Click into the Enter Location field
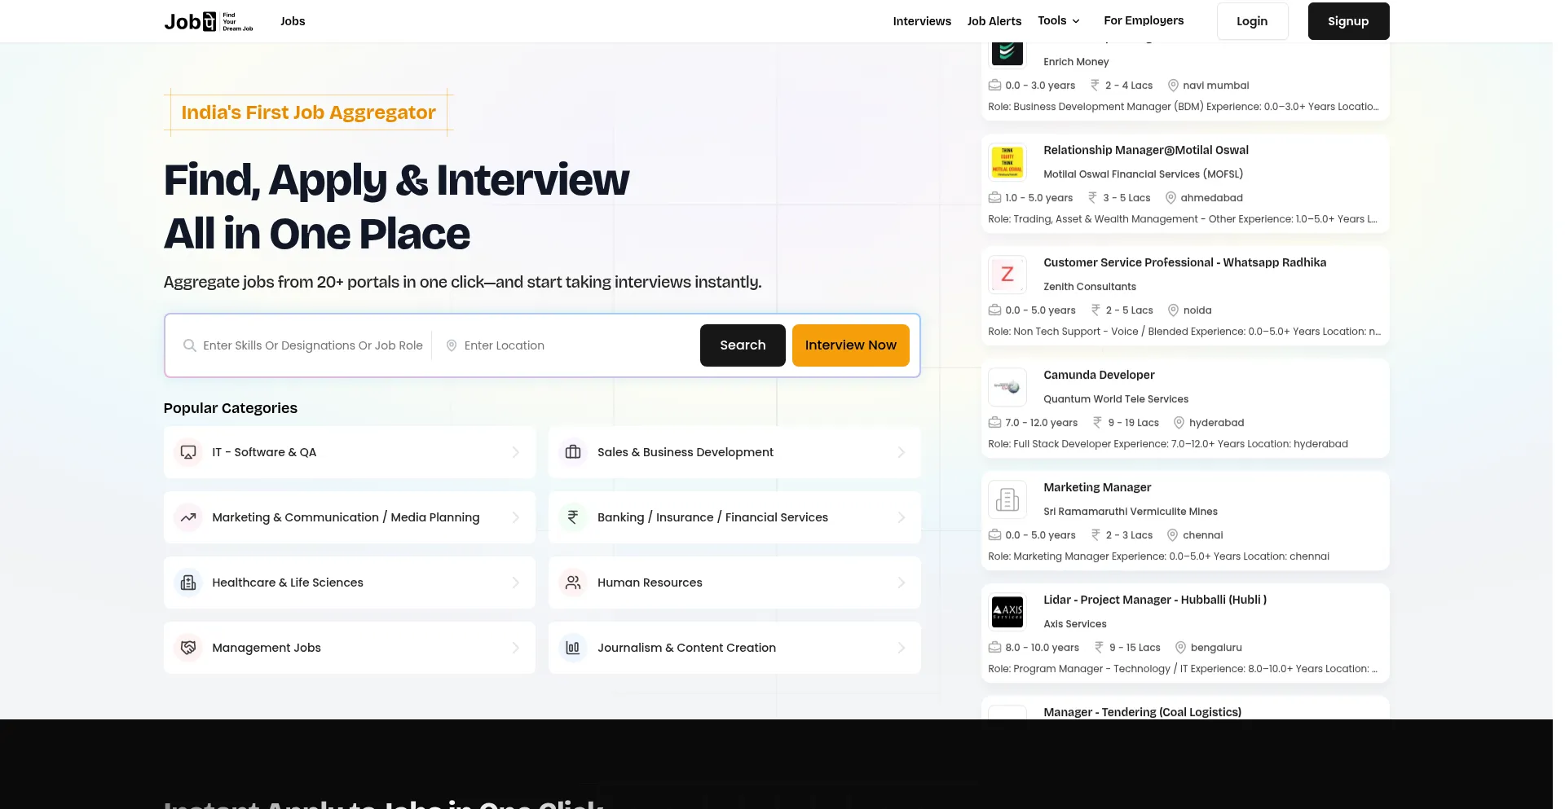This screenshot has height=809, width=1565. coord(571,345)
